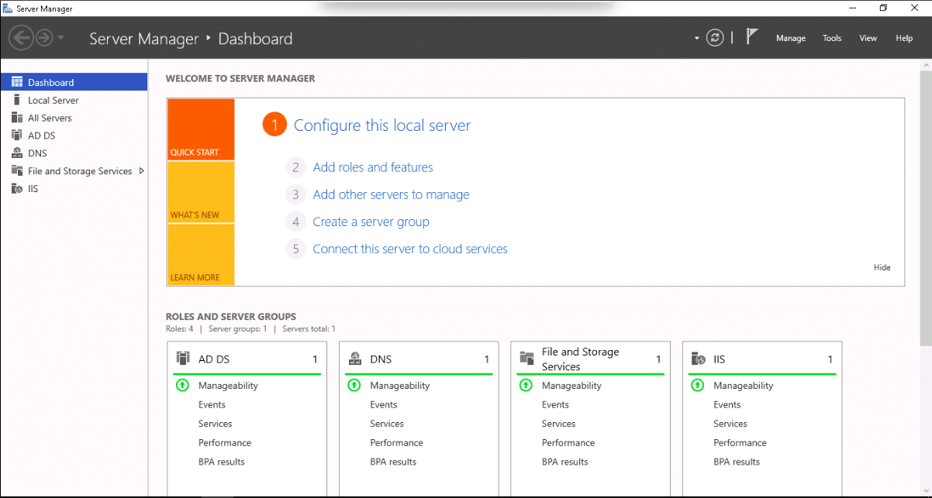Viewport: 932px width, 498px height.
Task: Open BPA results in the IIS tile
Action: 737,462
